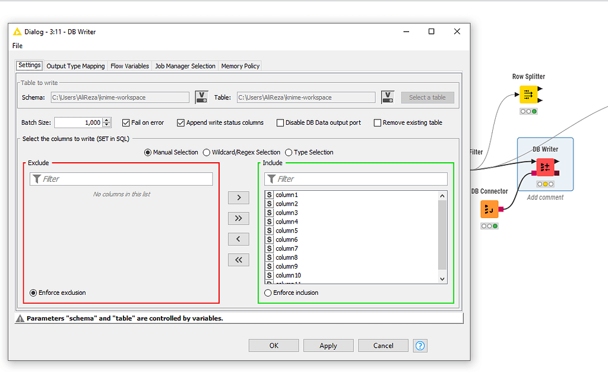The image size is (608, 372).
Task: Click the green status light under Row Splitter
Action: point(534,111)
